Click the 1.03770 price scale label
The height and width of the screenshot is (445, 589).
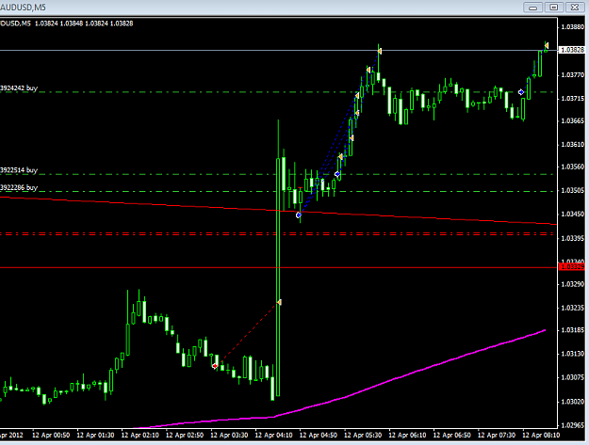[572, 75]
